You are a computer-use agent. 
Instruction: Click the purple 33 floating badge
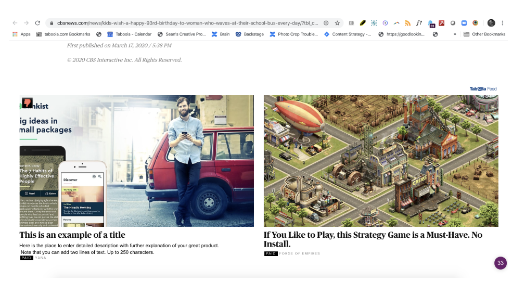tap(501, 263)
